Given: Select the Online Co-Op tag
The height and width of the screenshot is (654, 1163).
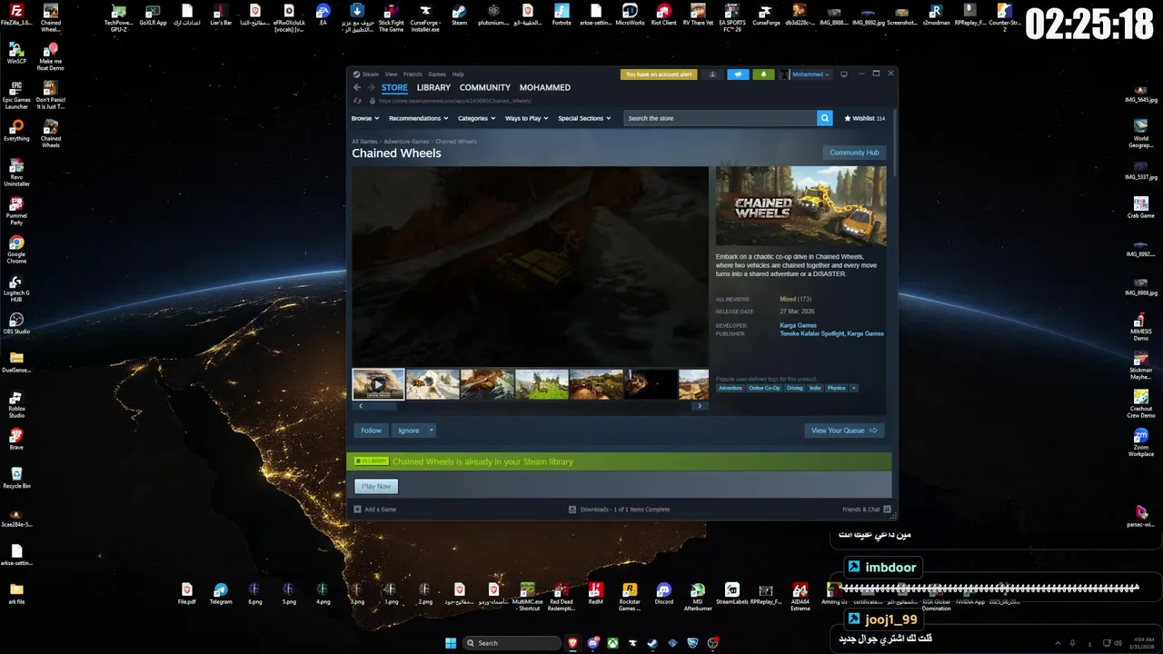Looking at the screenshot, I should [x=764, y=388].
